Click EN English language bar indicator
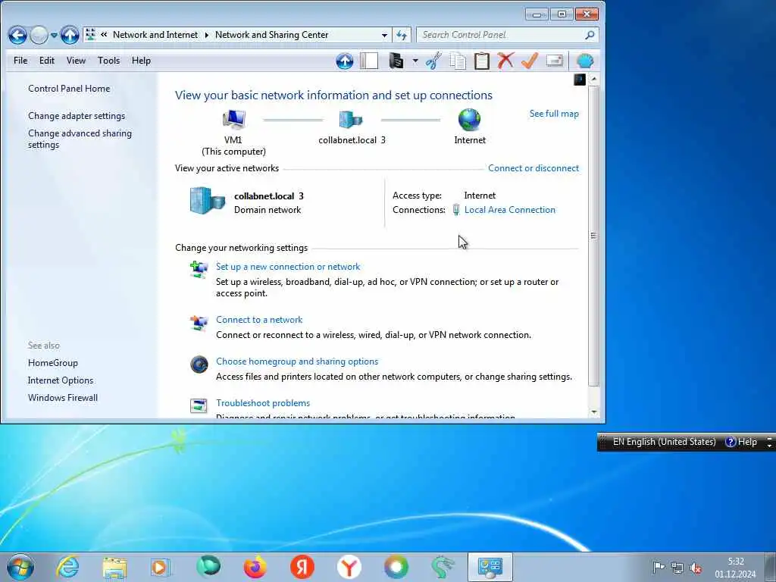776x582 pixels. tap(664, 442)
